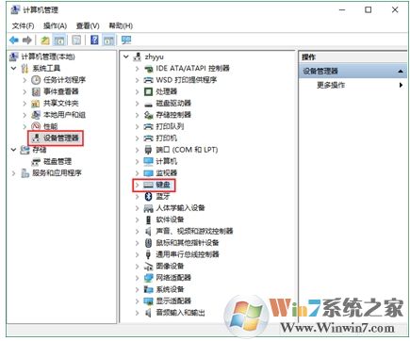Click the network adapter icon beside 网络适配器

tap(148, 278)
